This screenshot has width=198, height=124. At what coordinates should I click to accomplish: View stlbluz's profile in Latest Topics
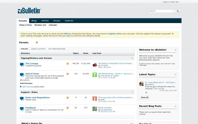coord(151,85)
